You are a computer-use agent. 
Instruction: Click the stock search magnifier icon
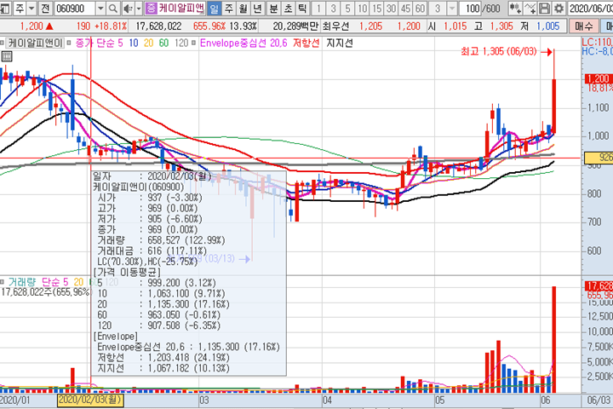coord(113,8)
